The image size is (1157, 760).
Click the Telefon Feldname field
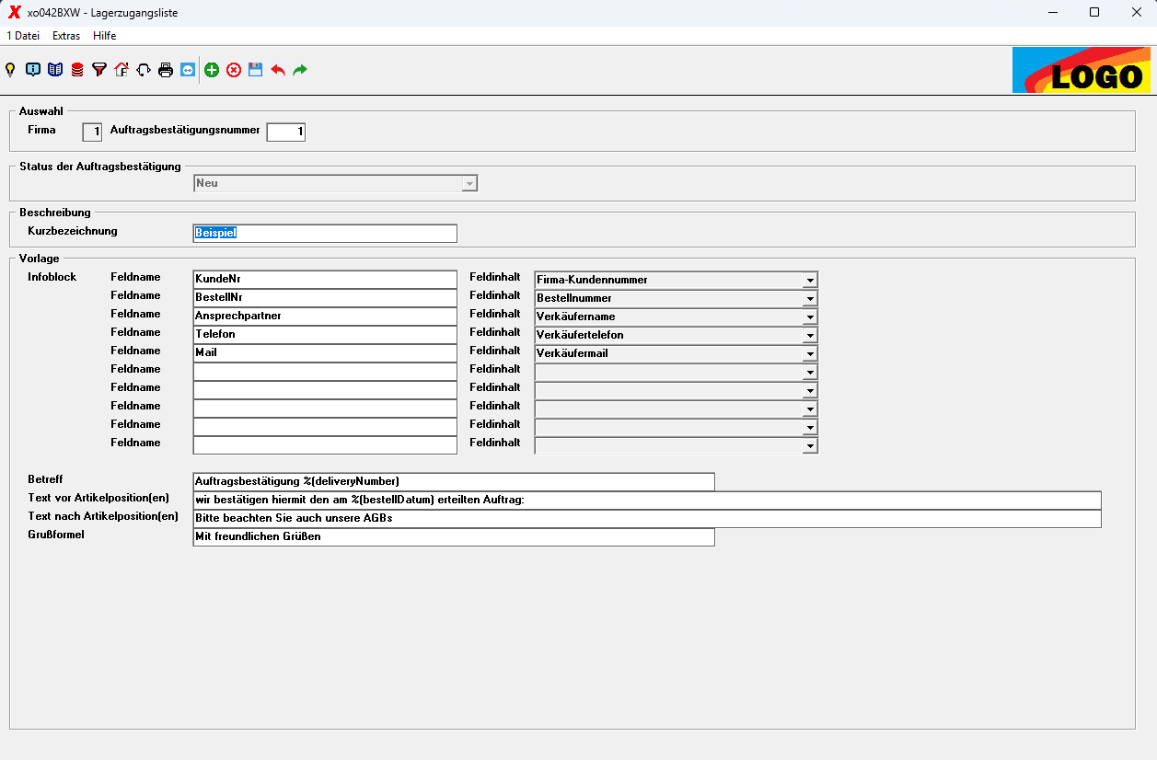coord(325,335)
